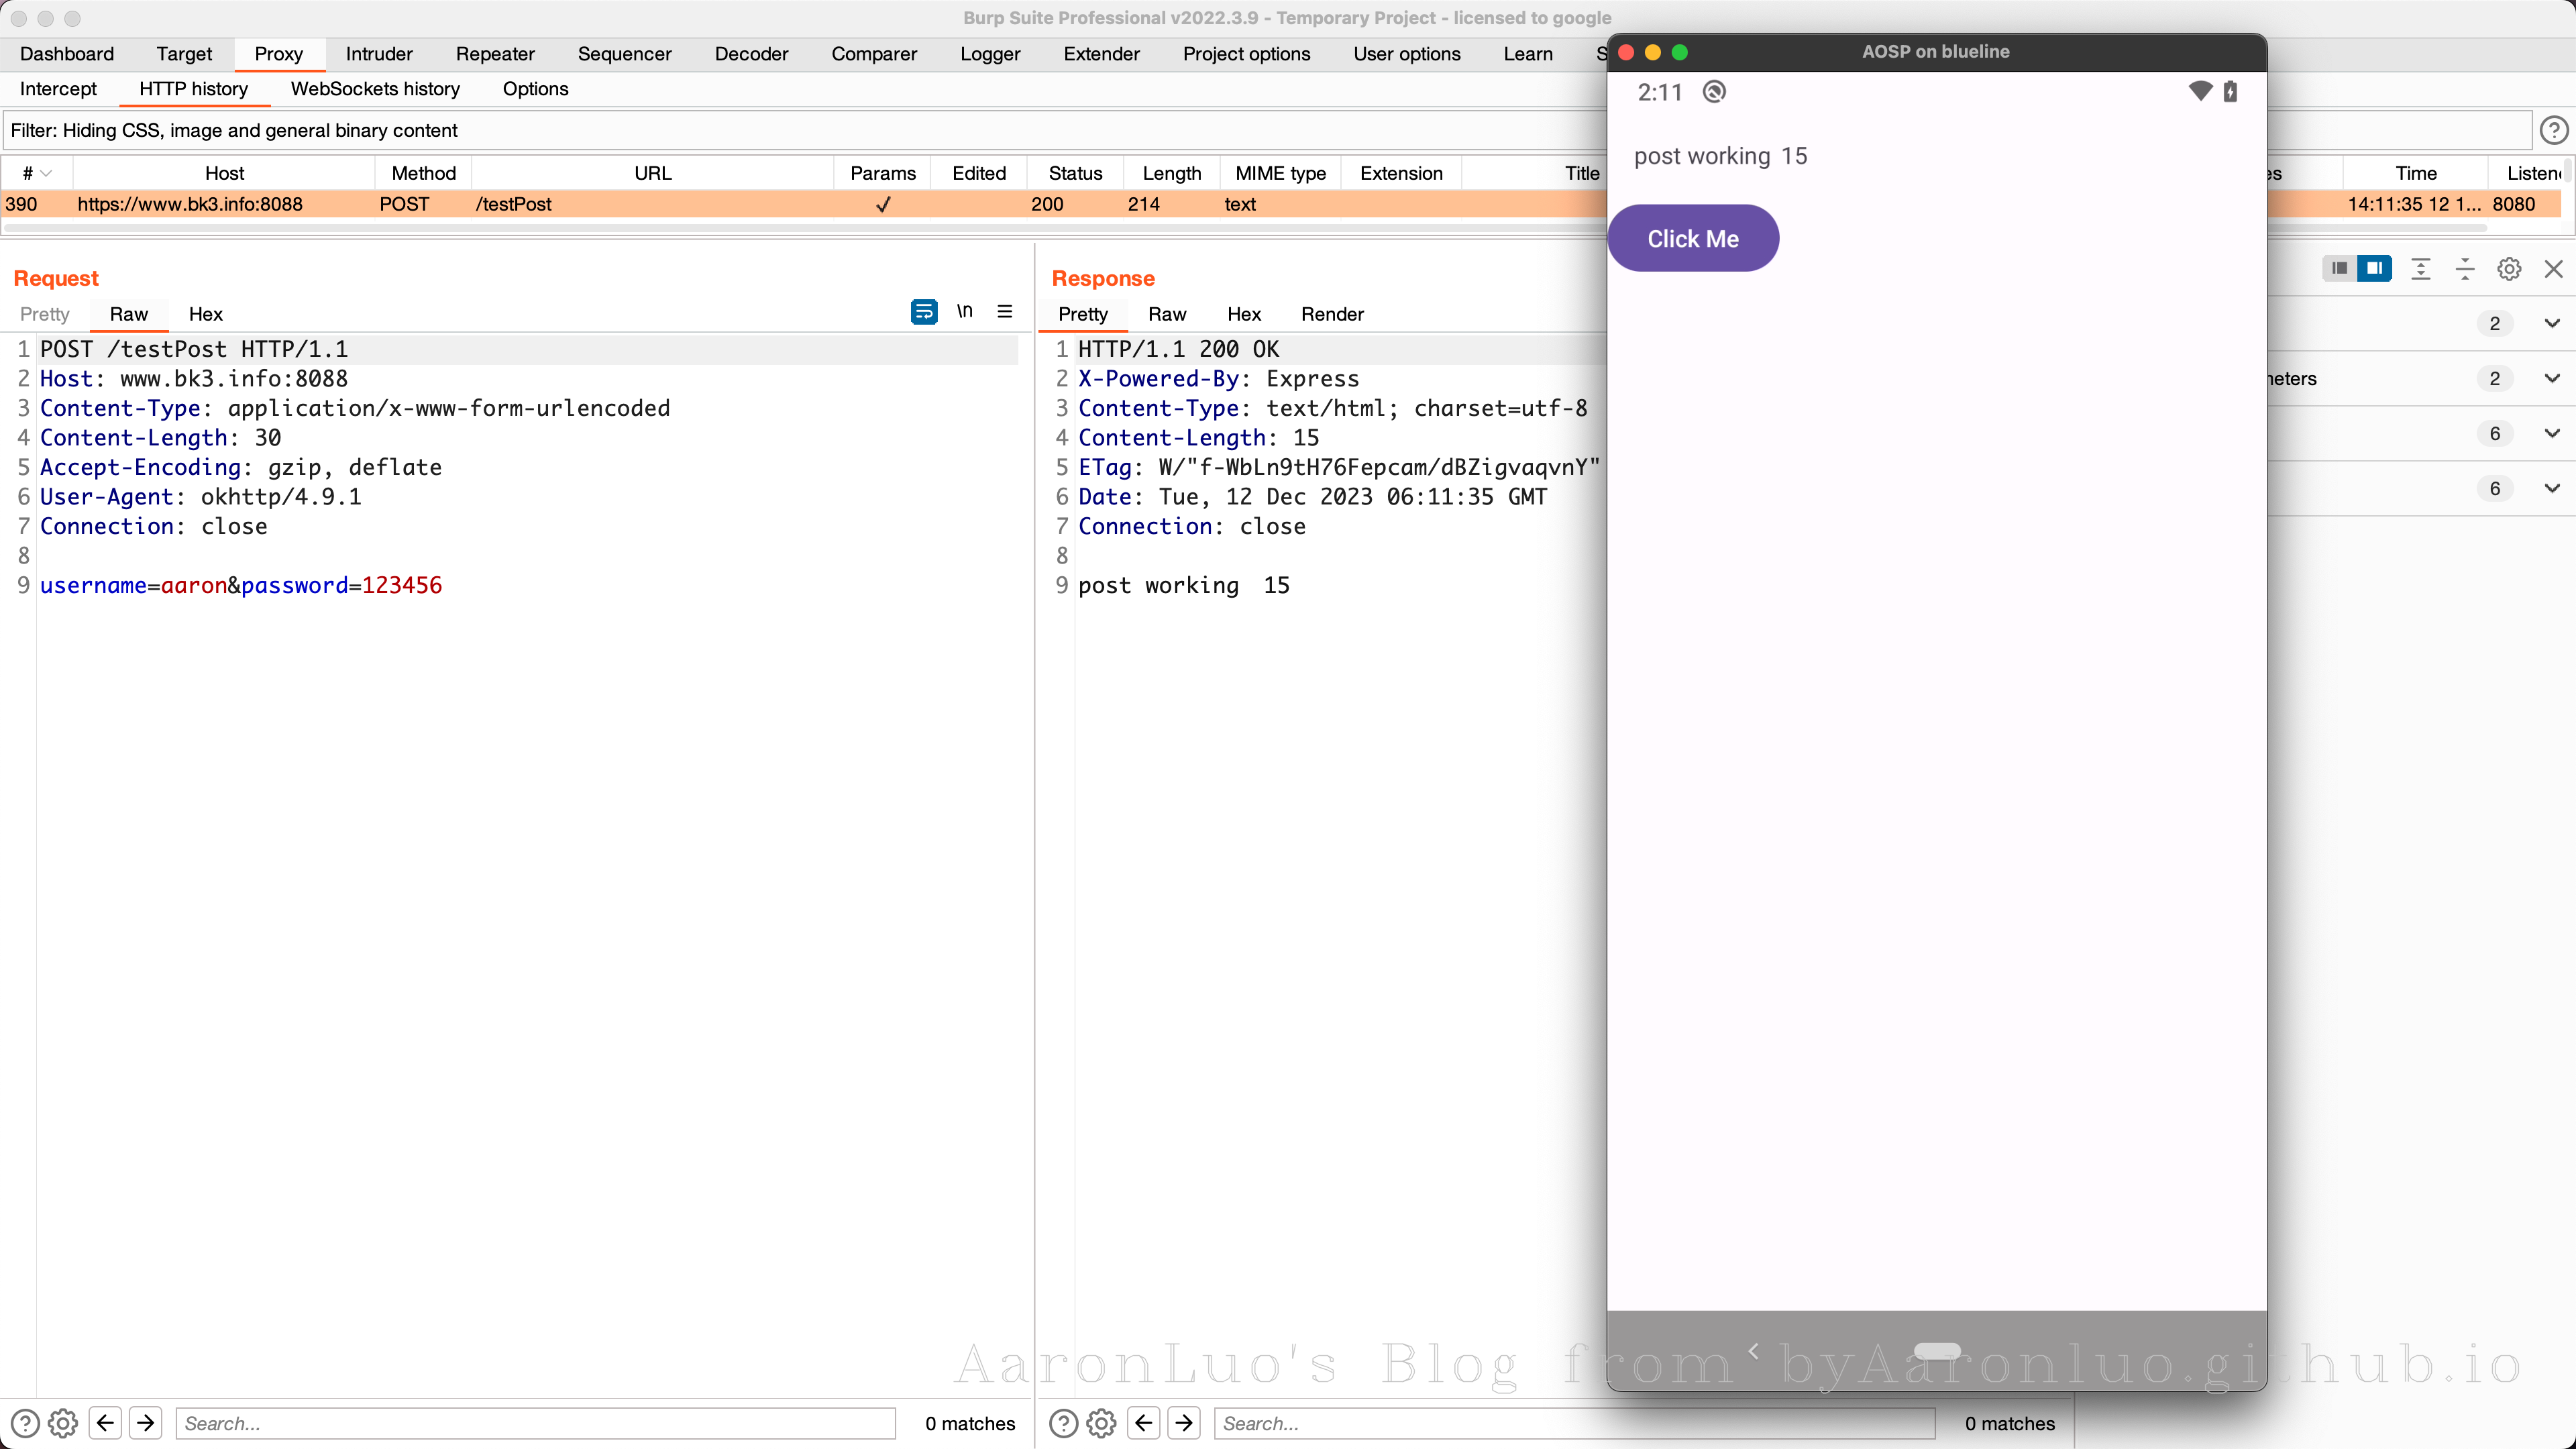The height and width of the screenshot is (1449, 2576).
Task: Click the Inspector settings gear icon
Action: pos(2508,268)
